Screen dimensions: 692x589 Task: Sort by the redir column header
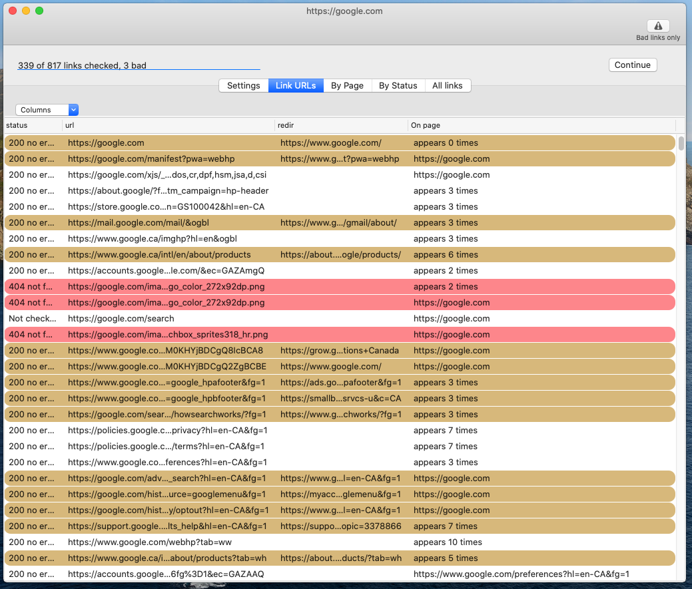pyautogui.click(x=341, y=125)
